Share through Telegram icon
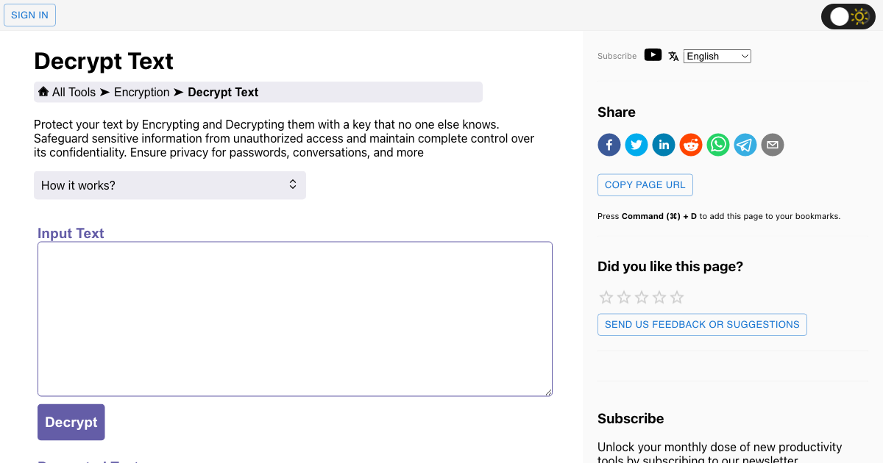883x463 pixels. 745,145
